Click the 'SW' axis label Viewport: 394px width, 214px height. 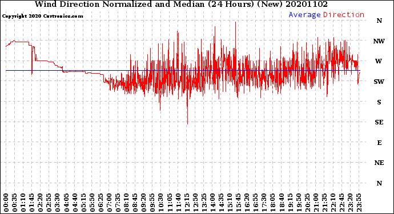pos(379,82)
